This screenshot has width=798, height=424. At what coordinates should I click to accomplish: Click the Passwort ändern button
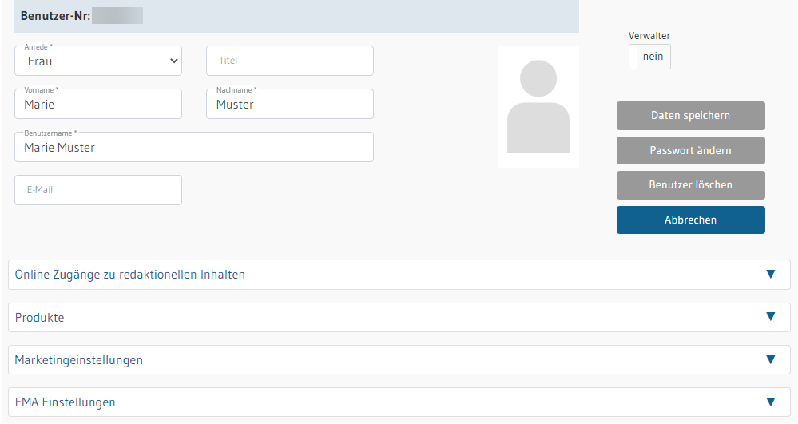[691, 150]
